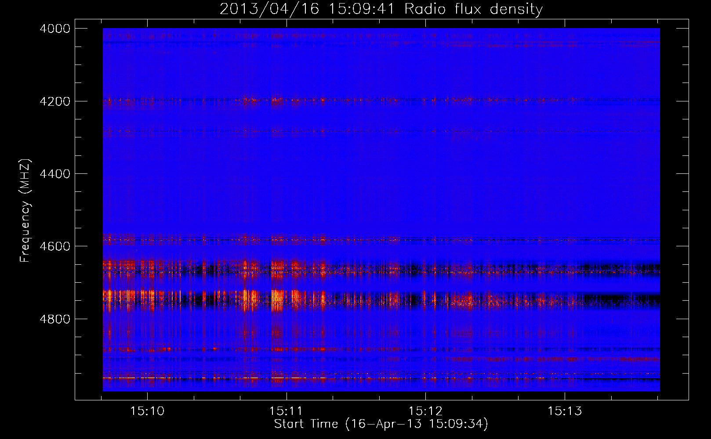Click the plot title '2013/04/16 15:09:41 Radio flux density'
This screenshot has height=439, width=711.
coord(381,9)
